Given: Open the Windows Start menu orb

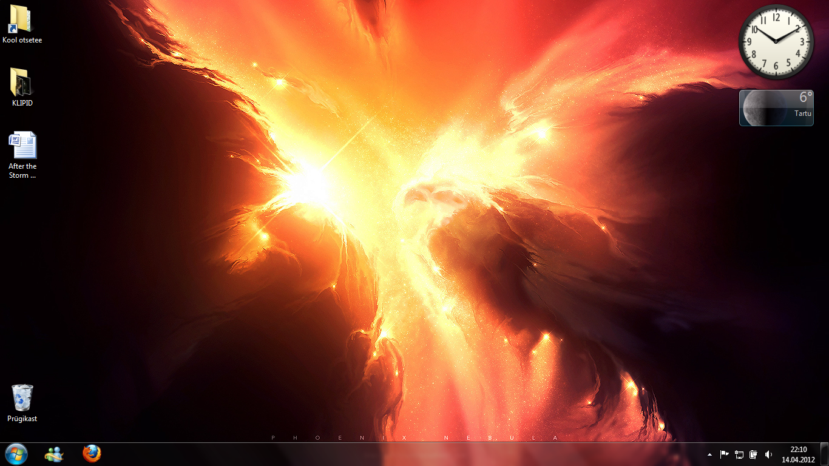Looking at the screenshot, I should [x=16, y=454].
